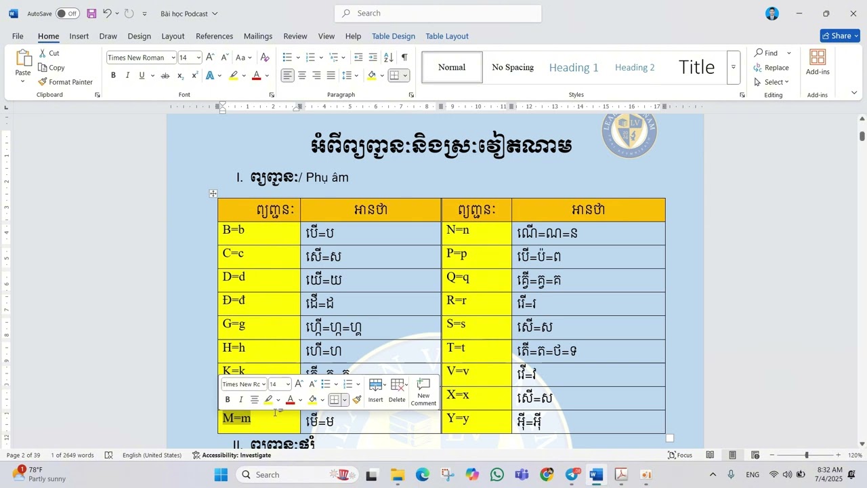Click the Paste button
The width and height of the screenshot is (867, 488).
[x=23, y=66]
